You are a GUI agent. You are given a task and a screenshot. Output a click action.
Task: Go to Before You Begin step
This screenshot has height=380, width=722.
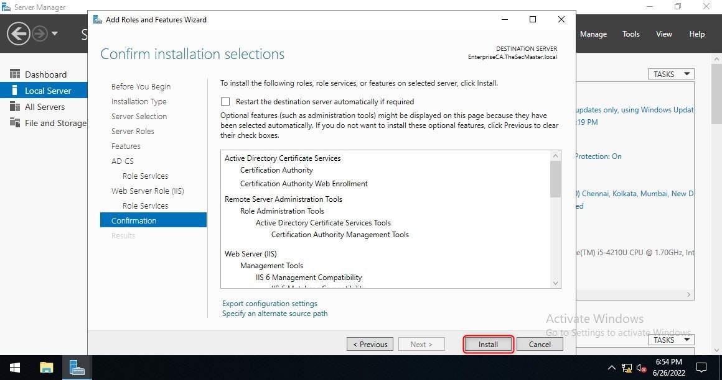pyautogui.click(x=141, y=86)
